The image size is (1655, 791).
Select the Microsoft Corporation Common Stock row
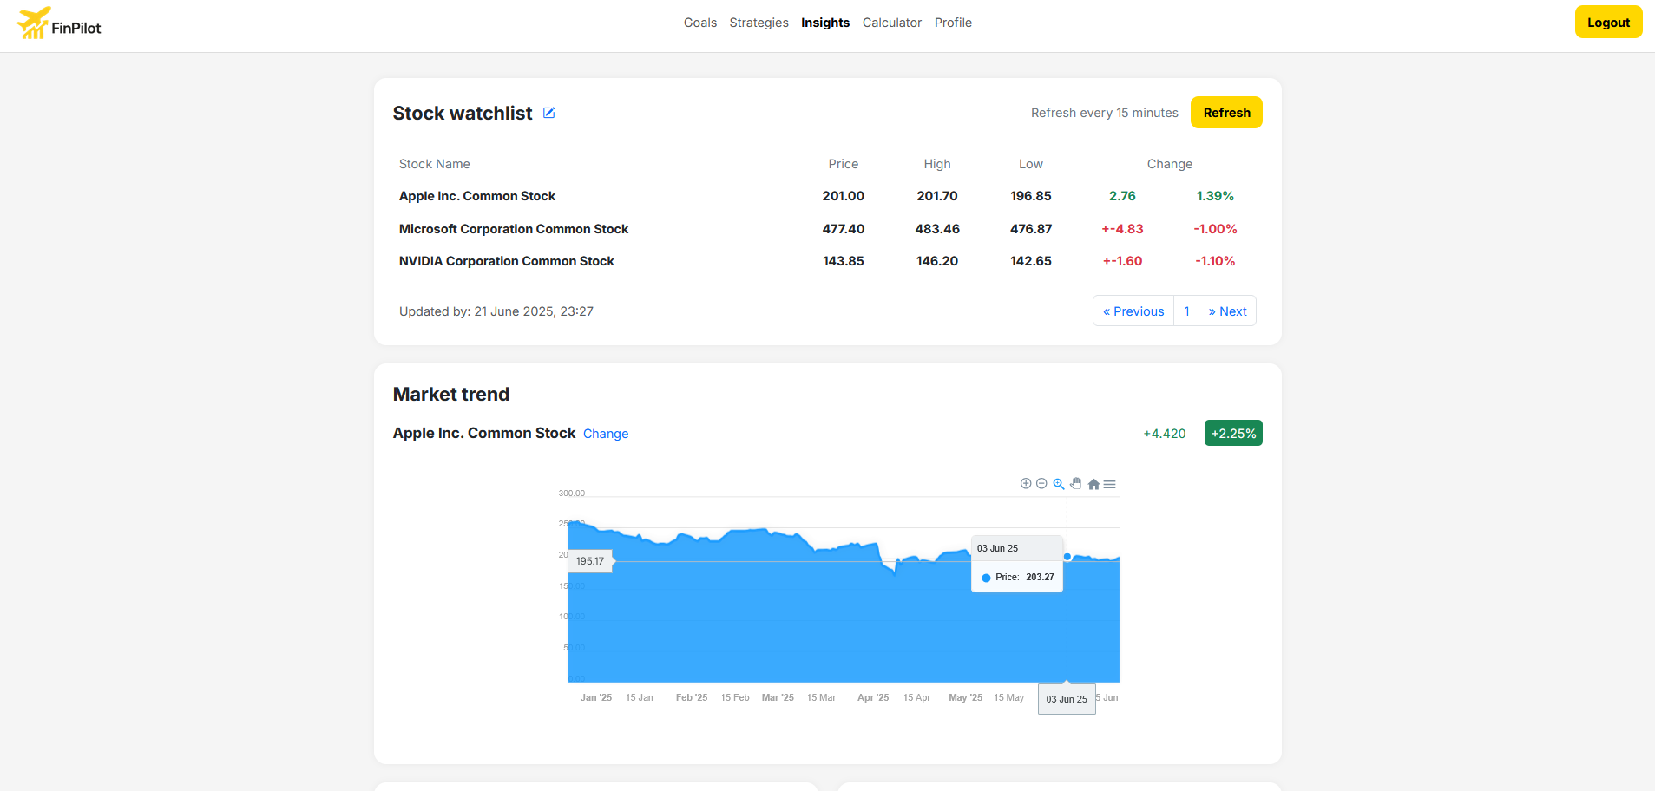514,229
